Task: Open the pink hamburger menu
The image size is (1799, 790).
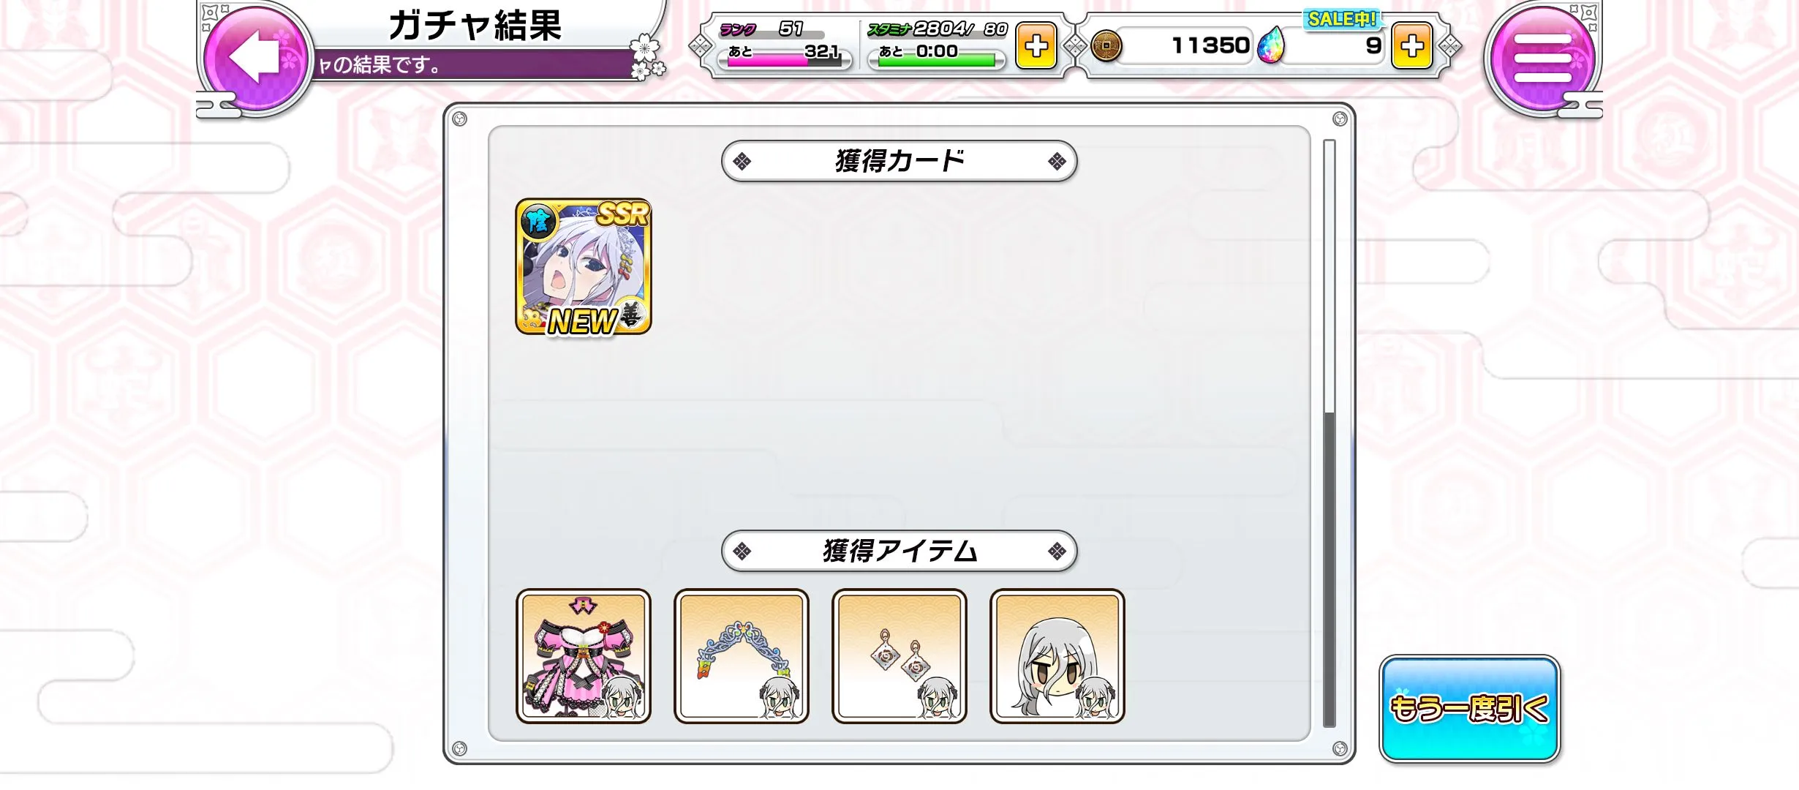Action: point(1542,58)
